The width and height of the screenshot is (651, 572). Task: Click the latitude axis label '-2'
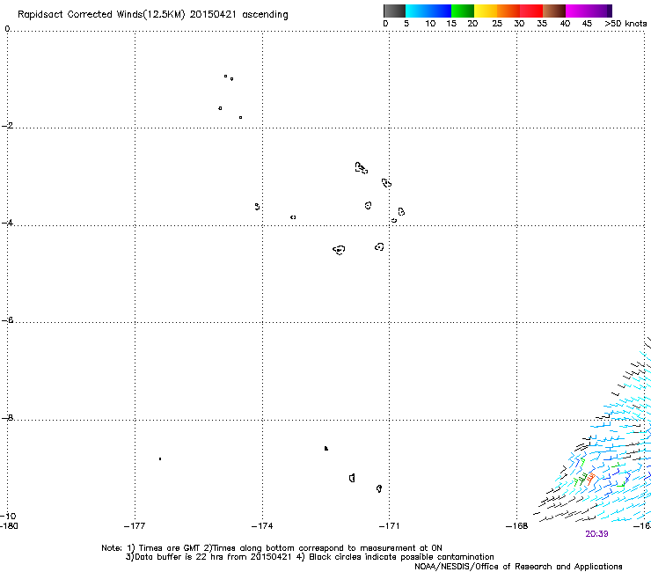coord(7,126)
